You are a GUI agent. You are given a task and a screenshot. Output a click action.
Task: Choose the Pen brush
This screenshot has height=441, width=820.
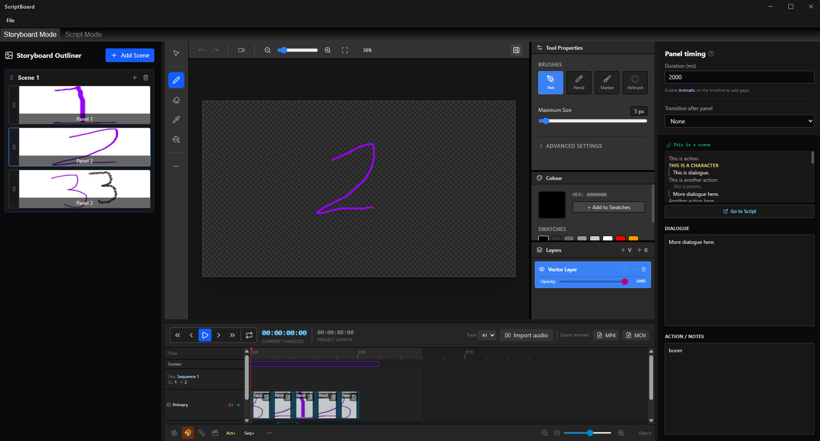[x=551, y=82]
